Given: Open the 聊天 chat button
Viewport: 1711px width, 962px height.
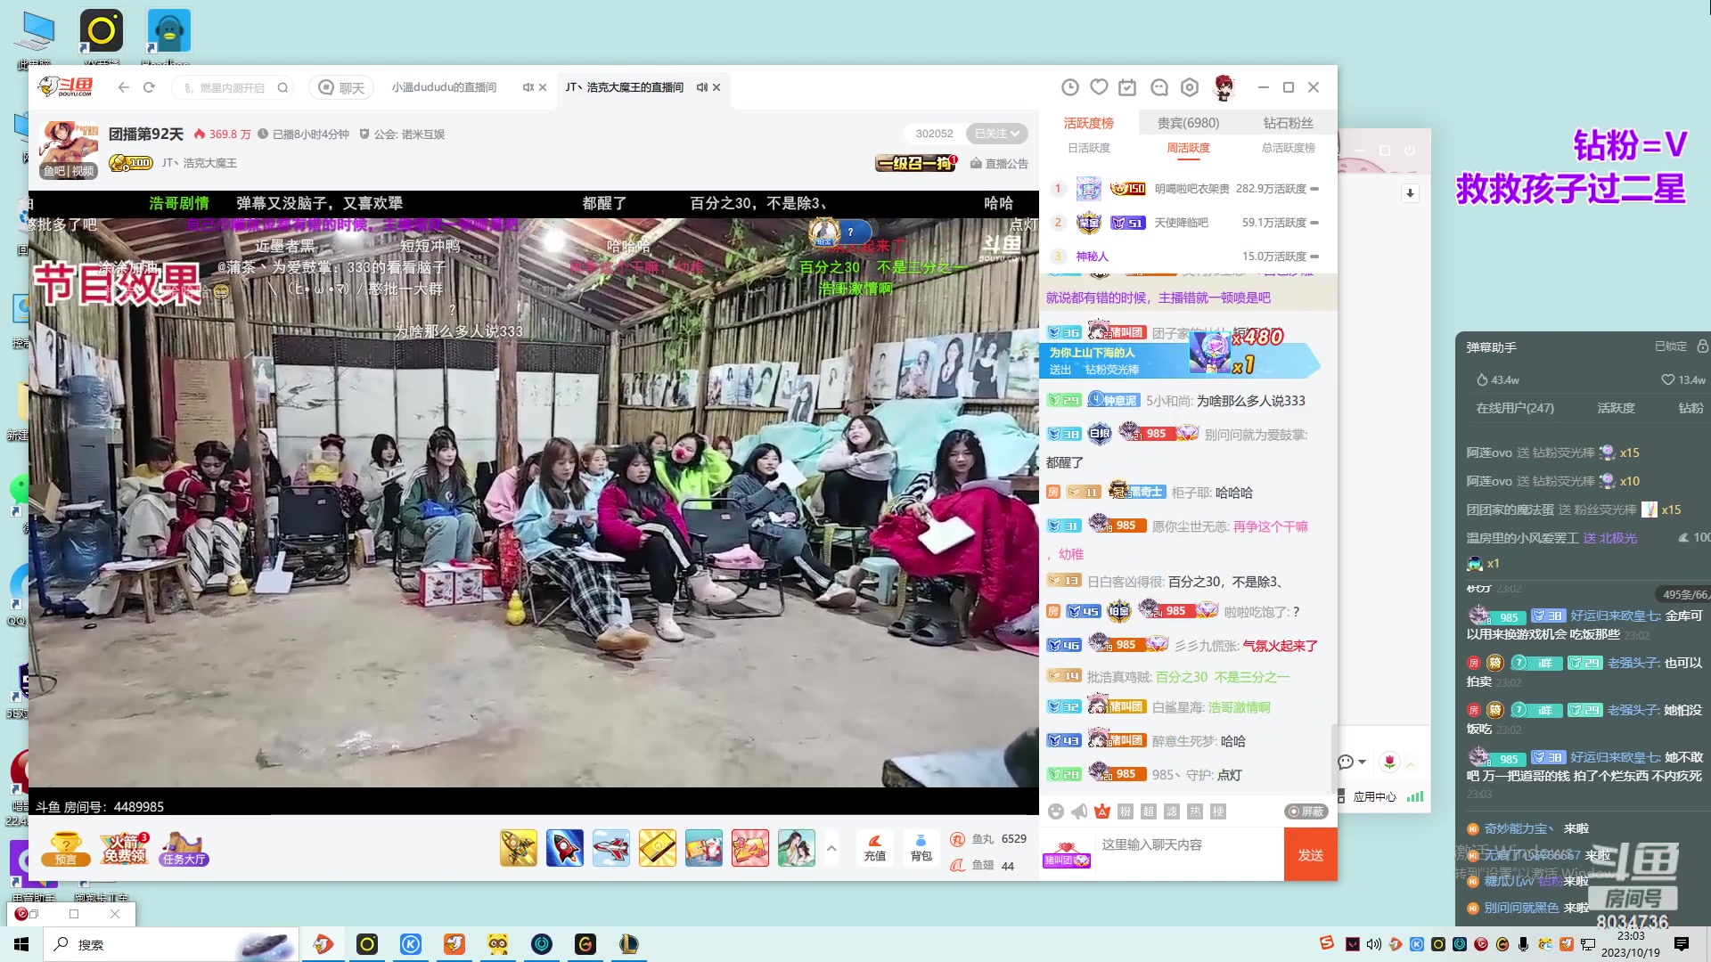Looking at the screenshot, I should (342, 87).
